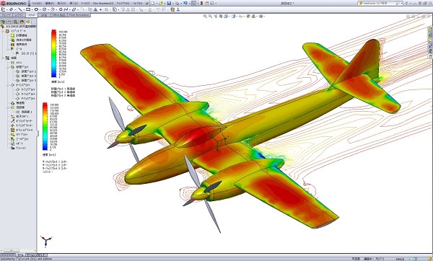The height and width of the screenshot is (261, 433).
Task: Click the first FeatureManager tree tab icon
Action: pos(4,22)
